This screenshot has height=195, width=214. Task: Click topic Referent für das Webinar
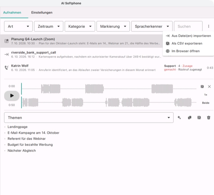point(27,139)
